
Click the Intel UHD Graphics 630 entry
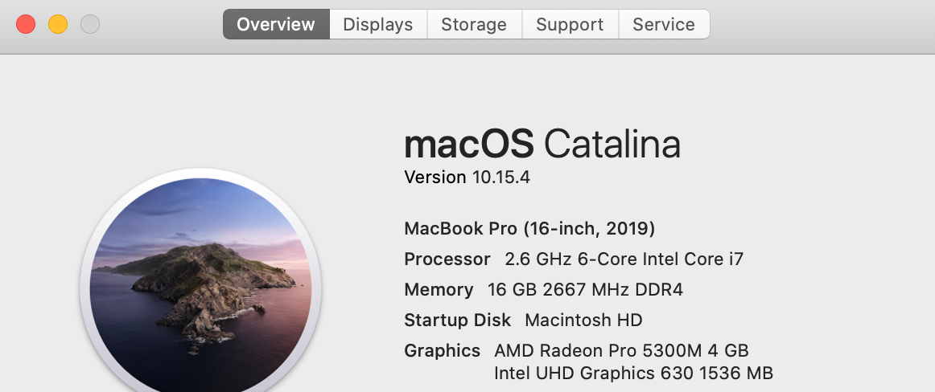coord(633,374)
